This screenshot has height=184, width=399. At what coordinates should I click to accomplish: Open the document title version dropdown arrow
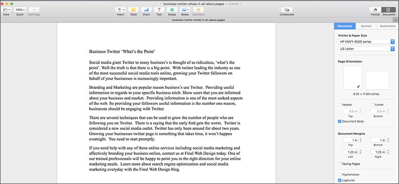click(x=240, y=4)
